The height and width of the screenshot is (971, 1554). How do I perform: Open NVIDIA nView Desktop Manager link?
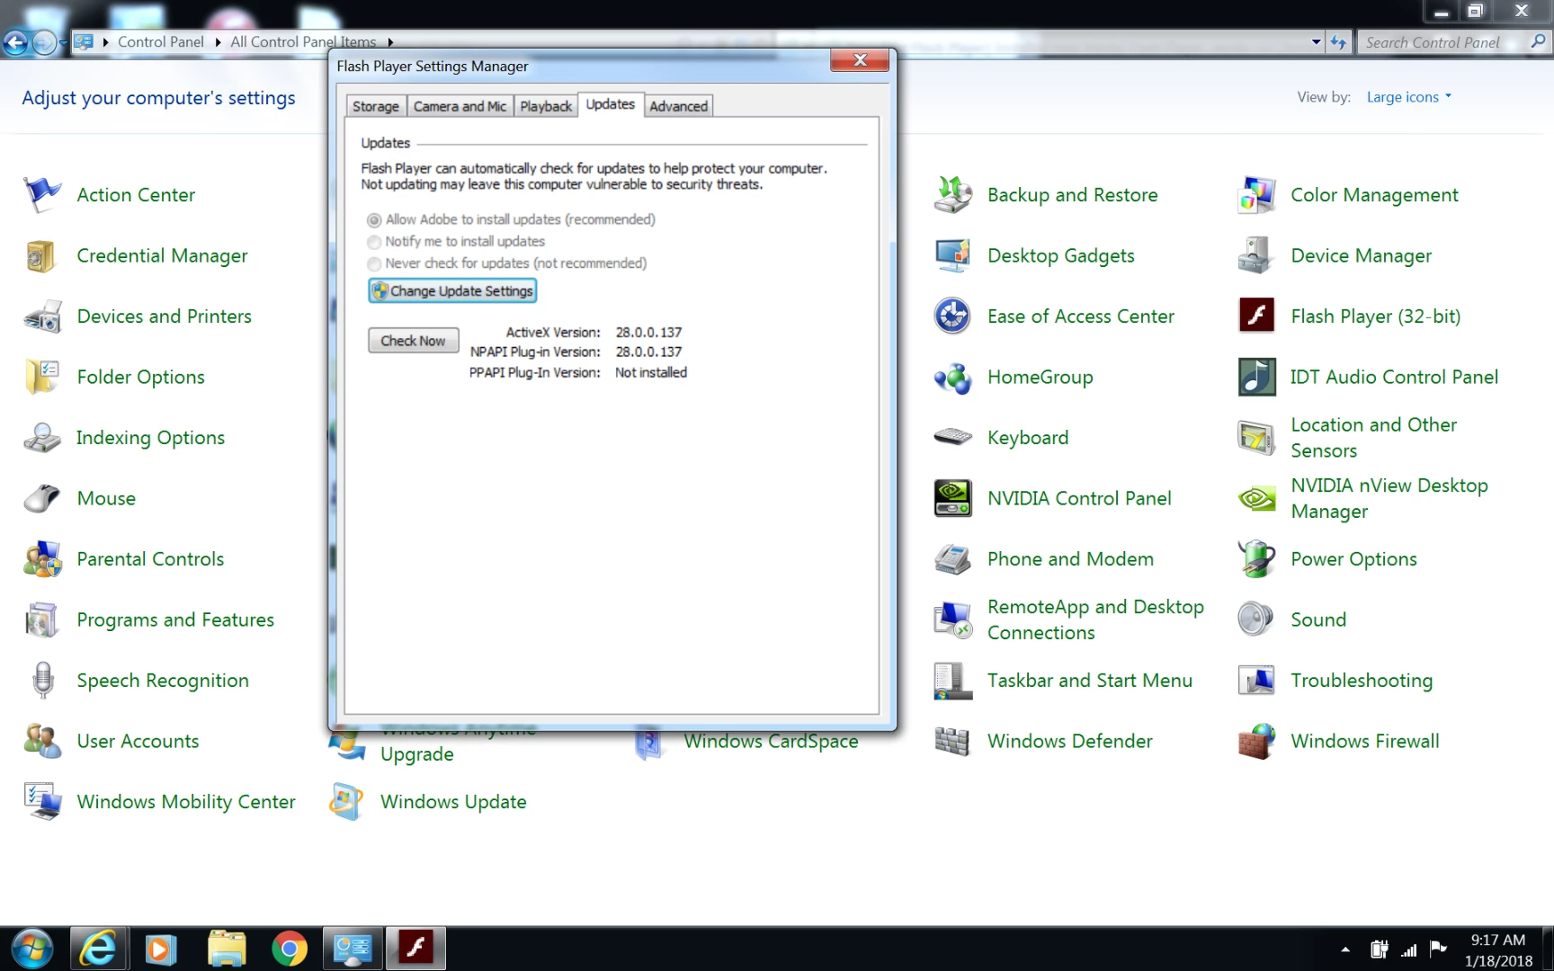(1389, 498)
